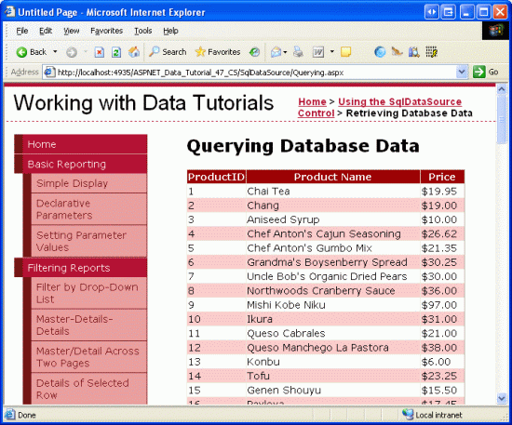Click the Print toolbar icon
The width and height of the screenshot is (512, 425).
click(298, 52)
